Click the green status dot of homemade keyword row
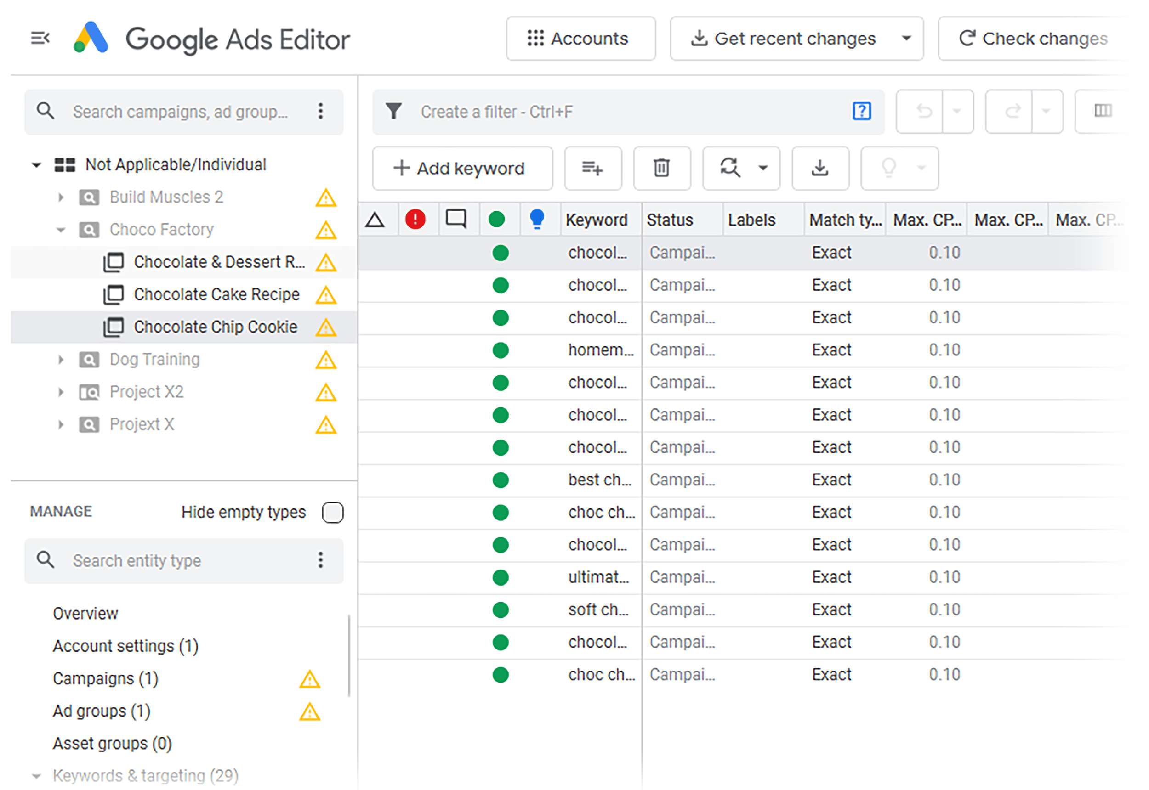 pos(500,350)
